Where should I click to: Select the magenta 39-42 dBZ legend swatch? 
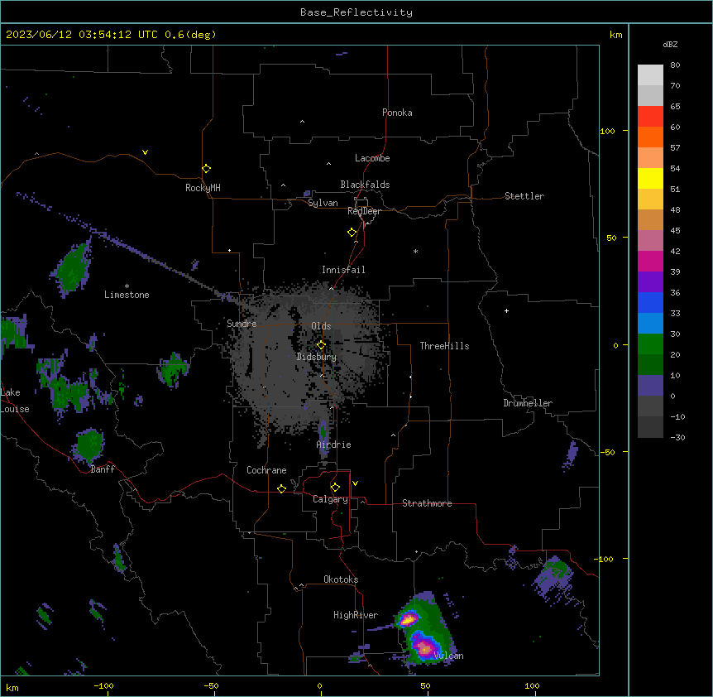pyautogui.click(x=650, y=261)
